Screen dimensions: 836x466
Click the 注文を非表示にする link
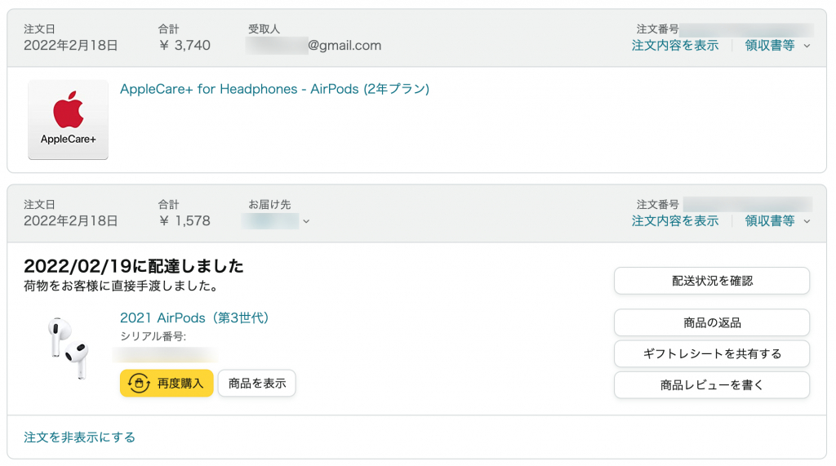(x=79, y=437)
